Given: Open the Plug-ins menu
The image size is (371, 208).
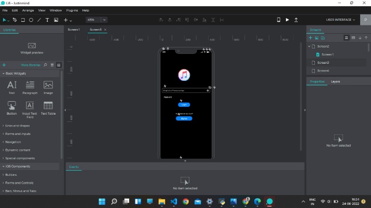Looking at the screenshot, I should click(x=72, y=10).
